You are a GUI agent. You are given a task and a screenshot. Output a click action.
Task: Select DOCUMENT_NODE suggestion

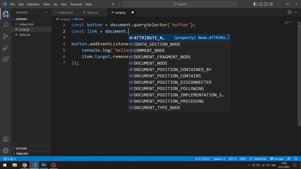(179, 63)
